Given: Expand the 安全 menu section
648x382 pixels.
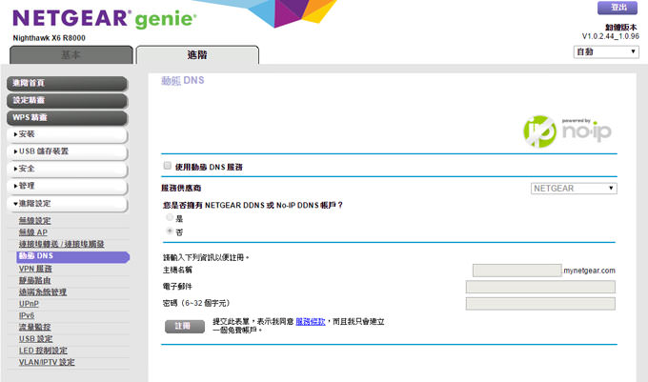Looking at the screenshot, I should (67, 169).
